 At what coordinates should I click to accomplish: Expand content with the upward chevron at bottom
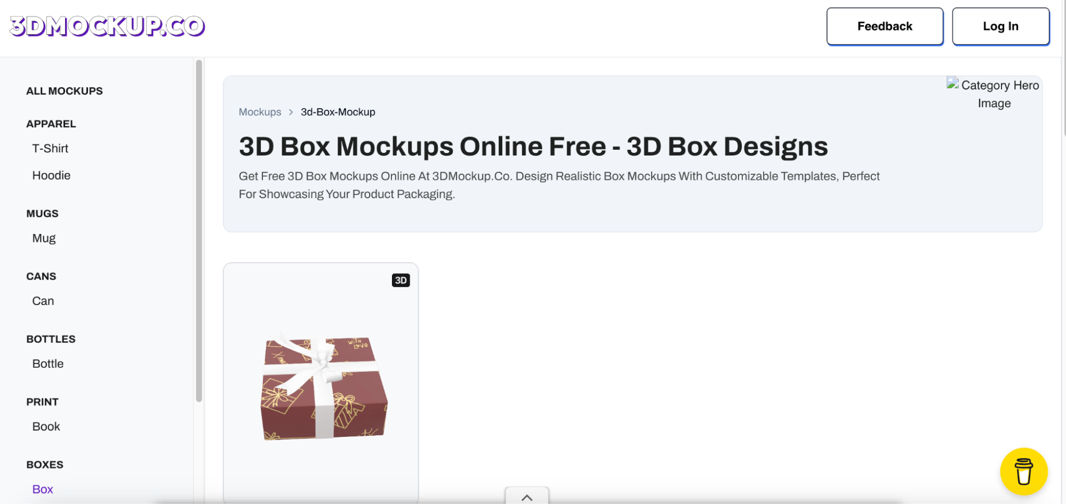click(x=527, y=497)
